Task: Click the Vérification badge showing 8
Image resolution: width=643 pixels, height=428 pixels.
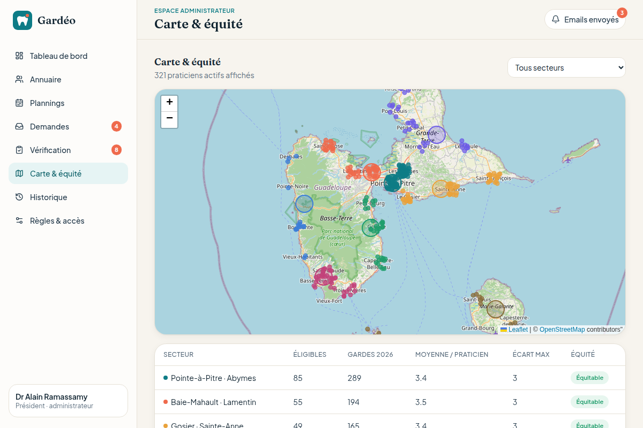Action: [116, 150]
